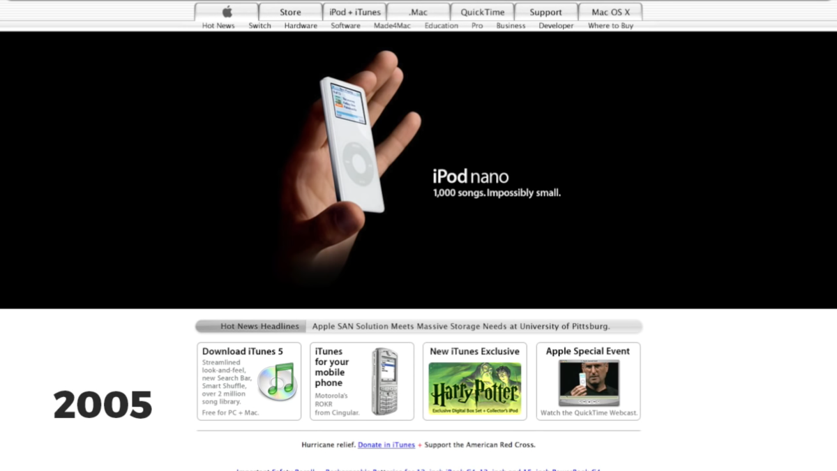
Task: Click the Motorola ROKR phone image
Action: [x=384, y=382]
